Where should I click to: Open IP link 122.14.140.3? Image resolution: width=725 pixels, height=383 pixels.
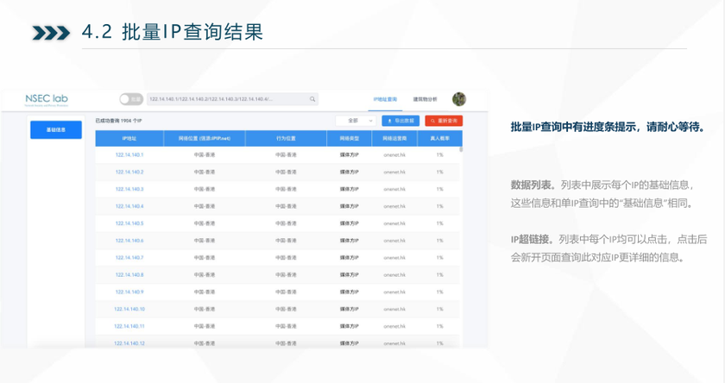129,189
